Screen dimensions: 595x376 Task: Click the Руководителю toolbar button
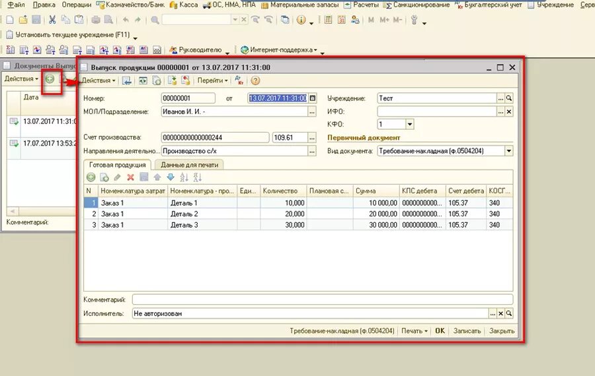[x=196, y=49]
